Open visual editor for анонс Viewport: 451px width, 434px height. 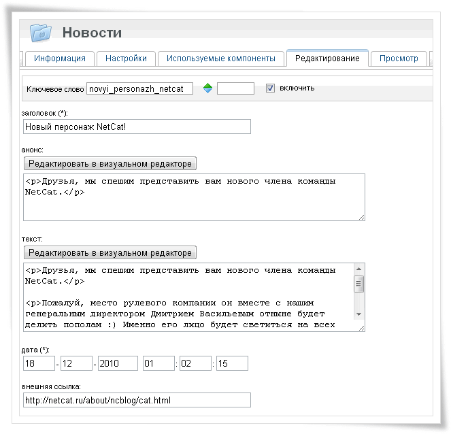pyautogui.click(x=110, y=163)
